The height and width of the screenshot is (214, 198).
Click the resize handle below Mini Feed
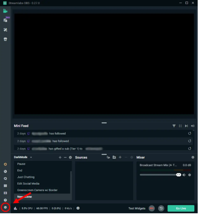point(104,155)
